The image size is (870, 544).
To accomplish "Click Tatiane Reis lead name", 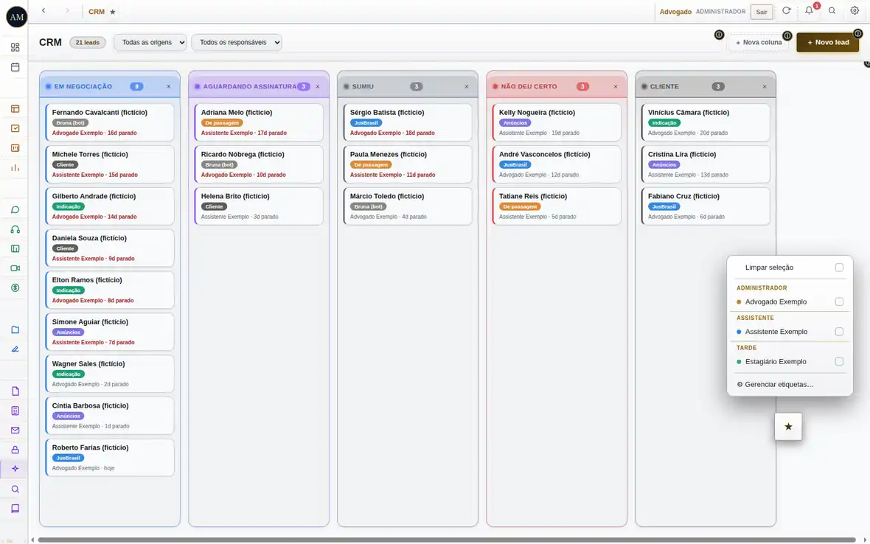I will click(532, 196).
